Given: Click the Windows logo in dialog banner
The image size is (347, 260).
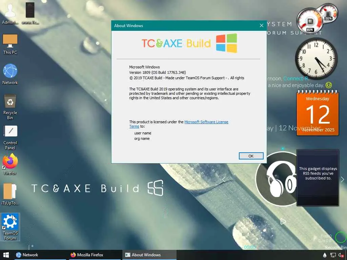Looking at the screenshot, I should (226, 43).
